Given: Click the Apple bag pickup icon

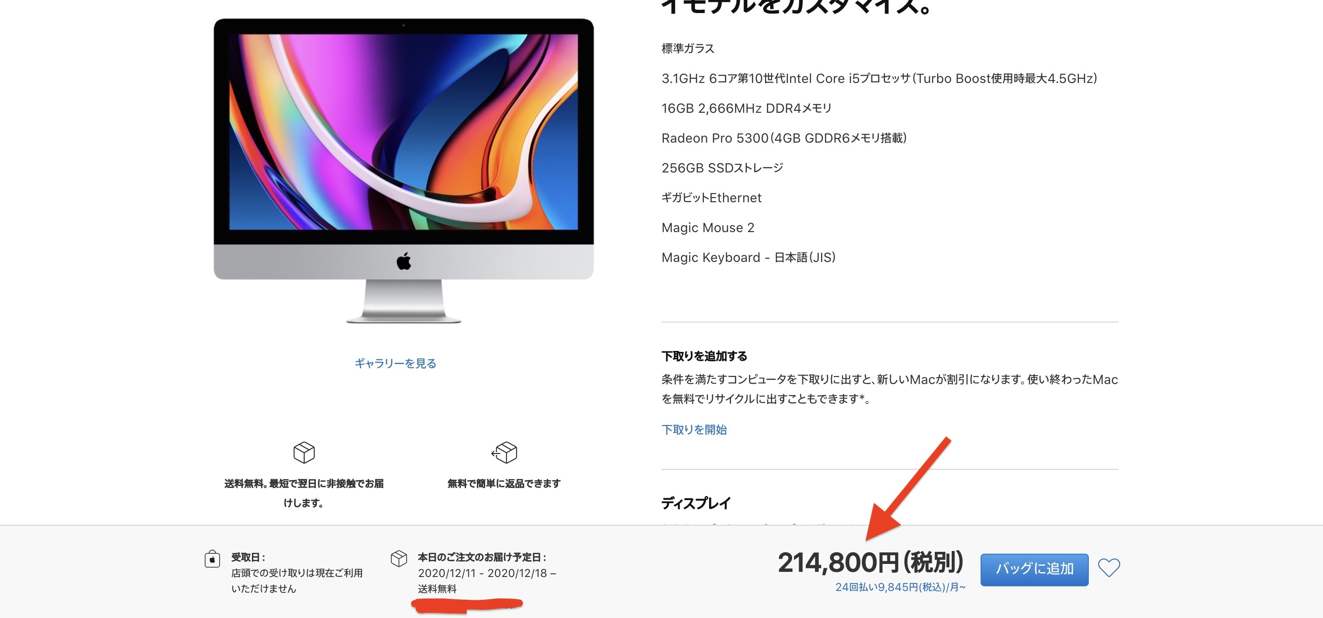Looking at the screenshot, I should pos(212,558).
